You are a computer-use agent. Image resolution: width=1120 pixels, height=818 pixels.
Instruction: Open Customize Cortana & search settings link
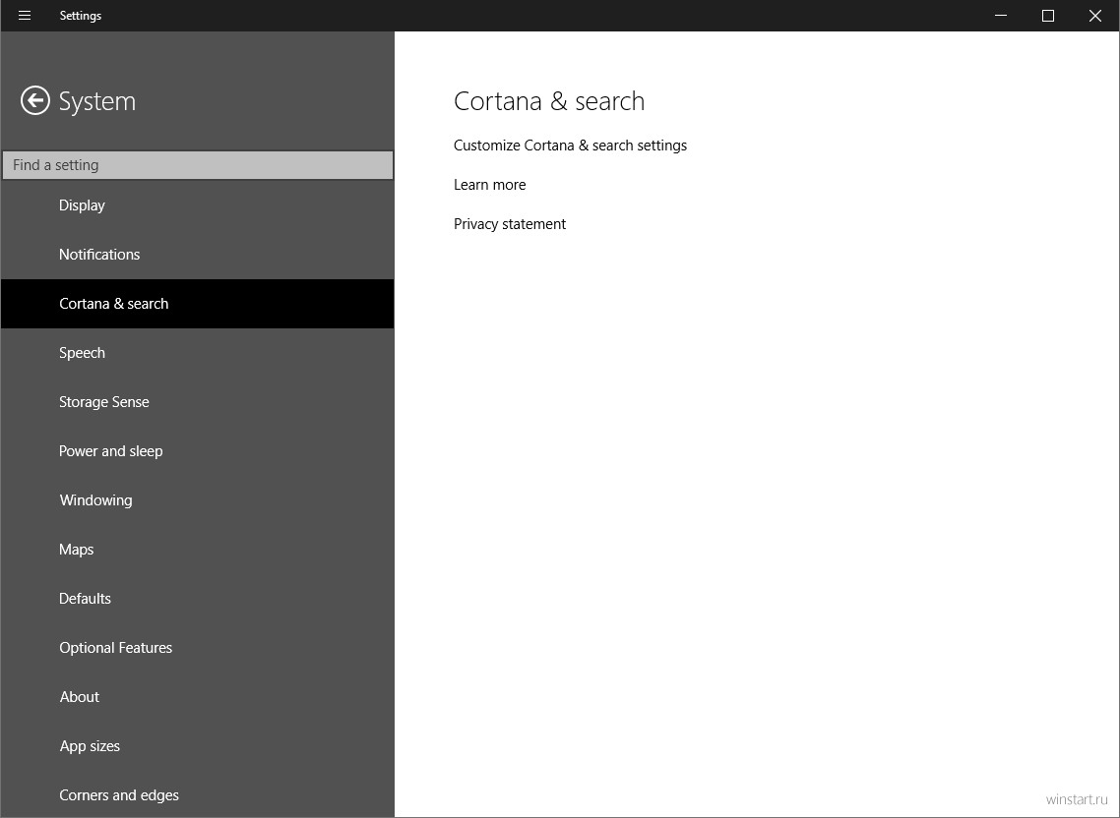570,146
